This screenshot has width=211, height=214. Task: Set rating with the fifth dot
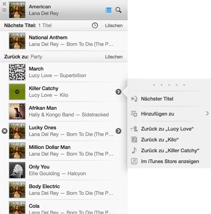[x=184, y=85]
